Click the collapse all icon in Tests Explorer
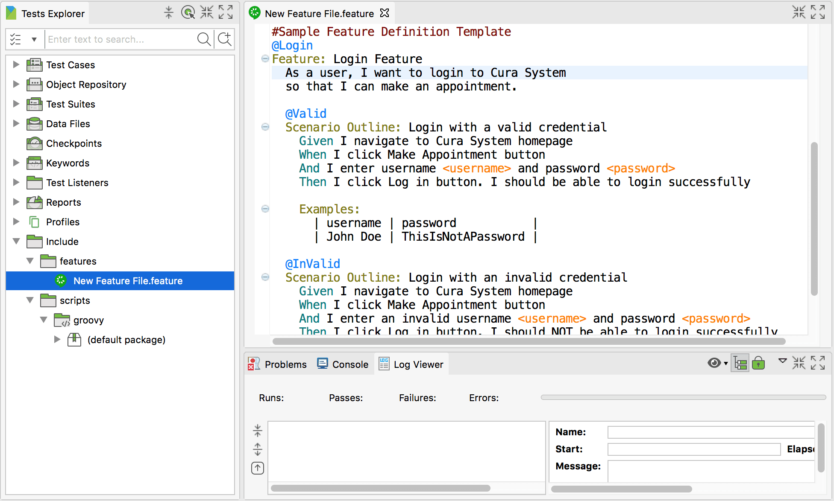Image resolution: width=834 pixels, height=501 pixels. [169, 12]
